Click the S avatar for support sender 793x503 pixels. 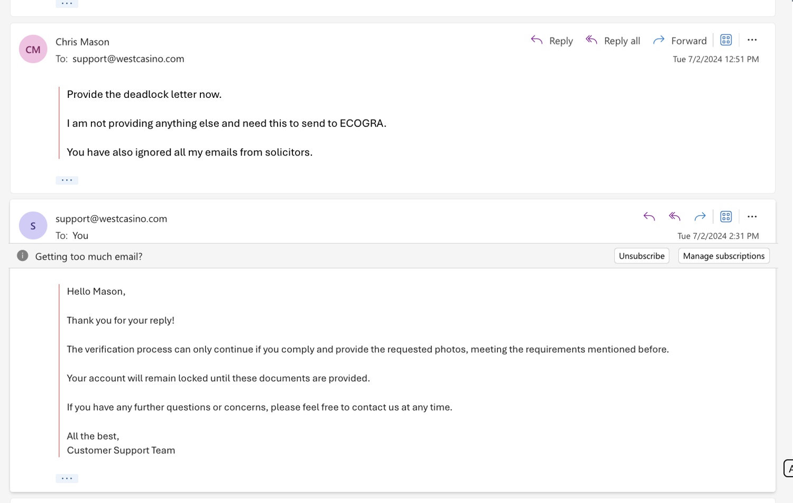point(33,226)
